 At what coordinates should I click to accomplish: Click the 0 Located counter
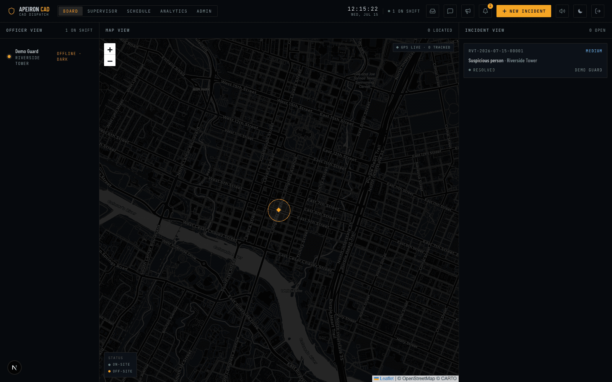[440, 30]
